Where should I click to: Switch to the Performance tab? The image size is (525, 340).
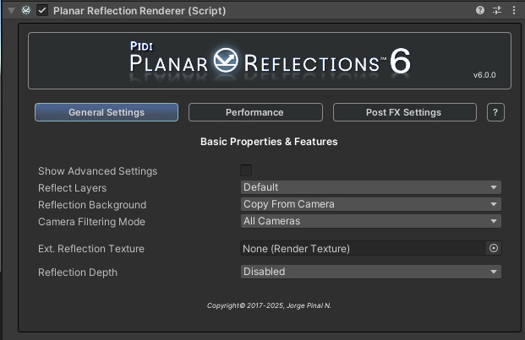pos(255,112)
